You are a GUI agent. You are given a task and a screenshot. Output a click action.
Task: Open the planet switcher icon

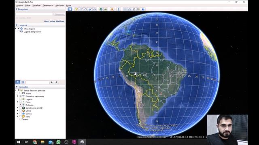click(112, 9)
